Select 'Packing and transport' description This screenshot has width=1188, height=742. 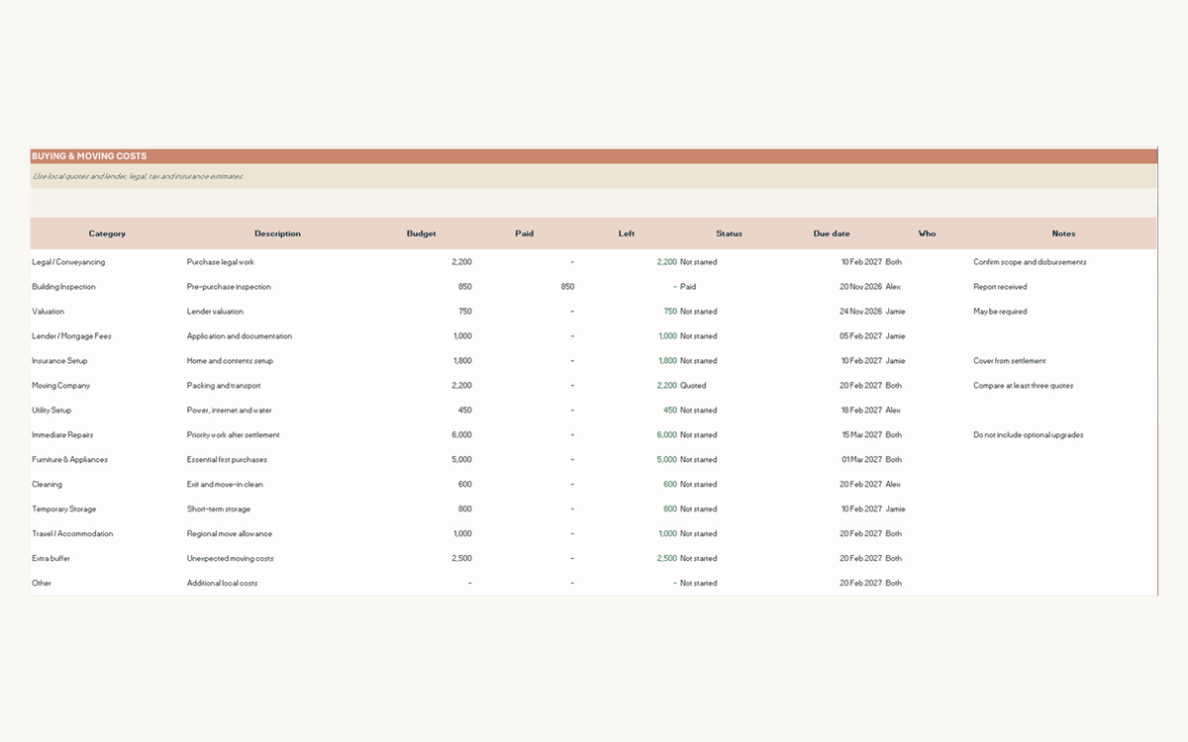(x=224, y=386)
